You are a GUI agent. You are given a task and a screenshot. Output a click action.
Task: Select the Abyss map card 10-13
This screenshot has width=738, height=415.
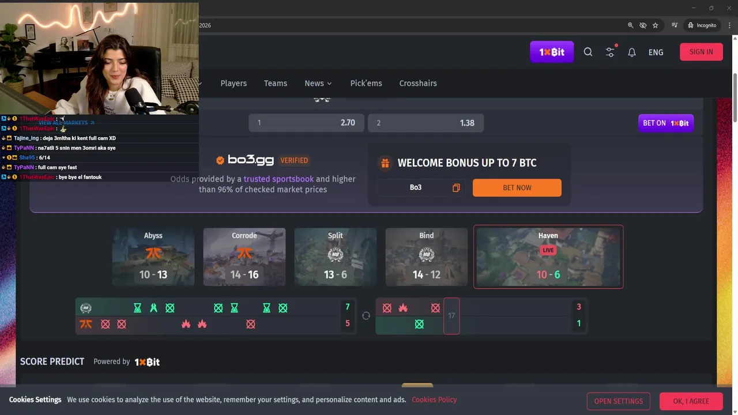coord(153,257)
